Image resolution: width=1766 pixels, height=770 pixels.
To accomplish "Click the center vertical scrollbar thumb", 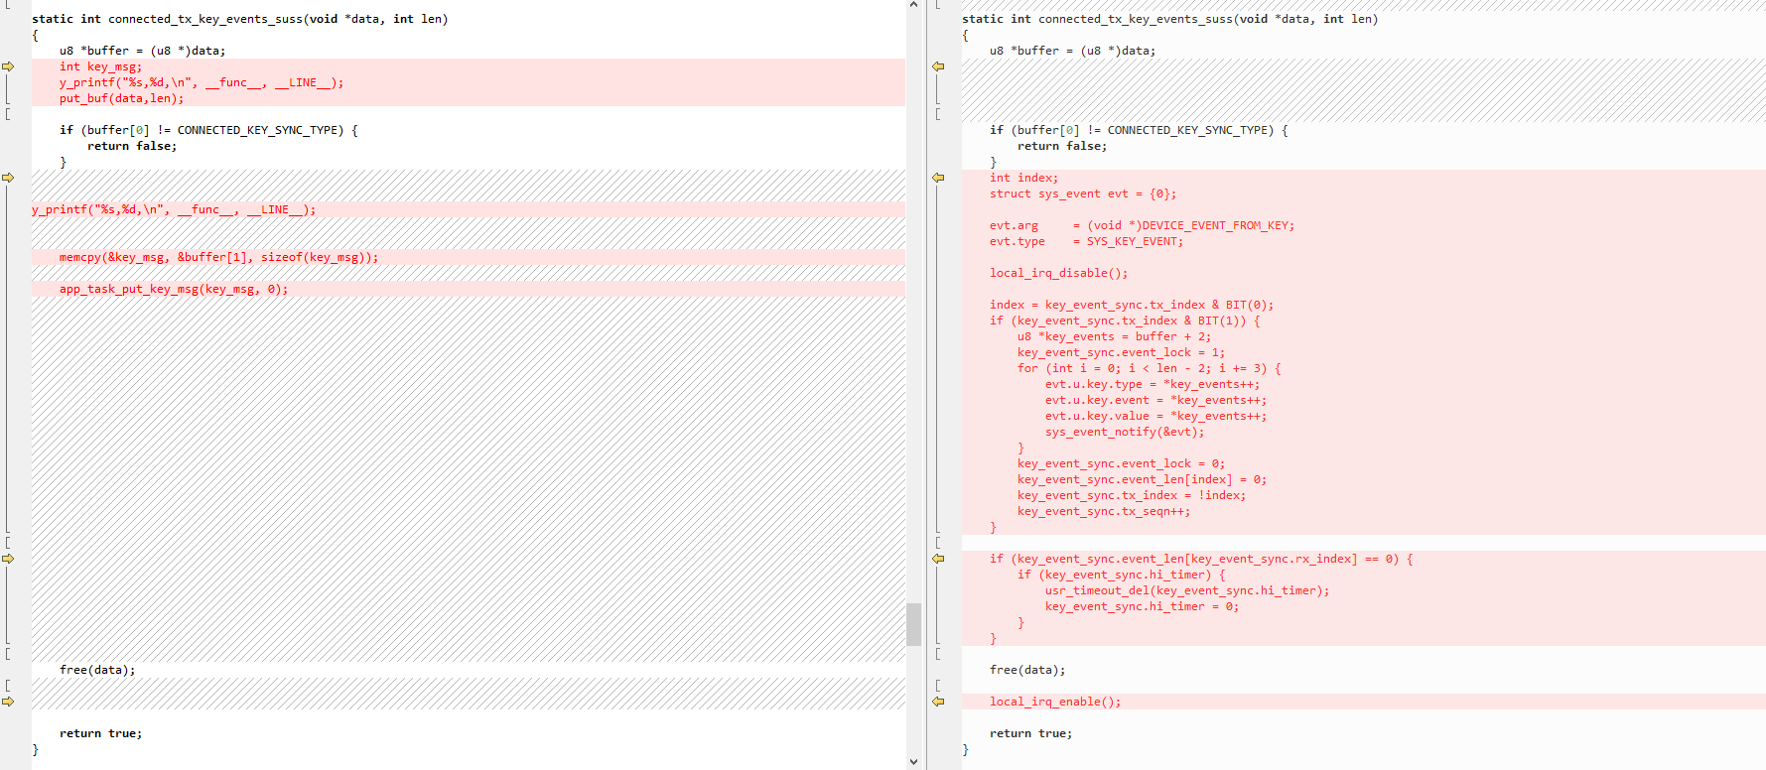I will tap(914, 624).
